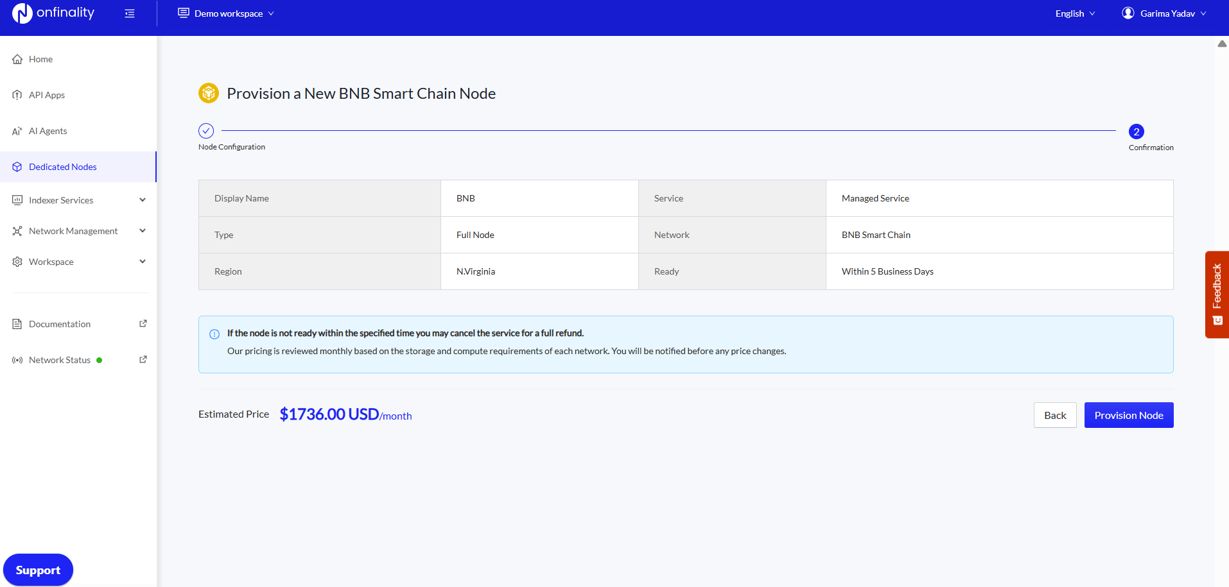
Task: Click the 'Region' table label
Action: [x=228, y=271]
